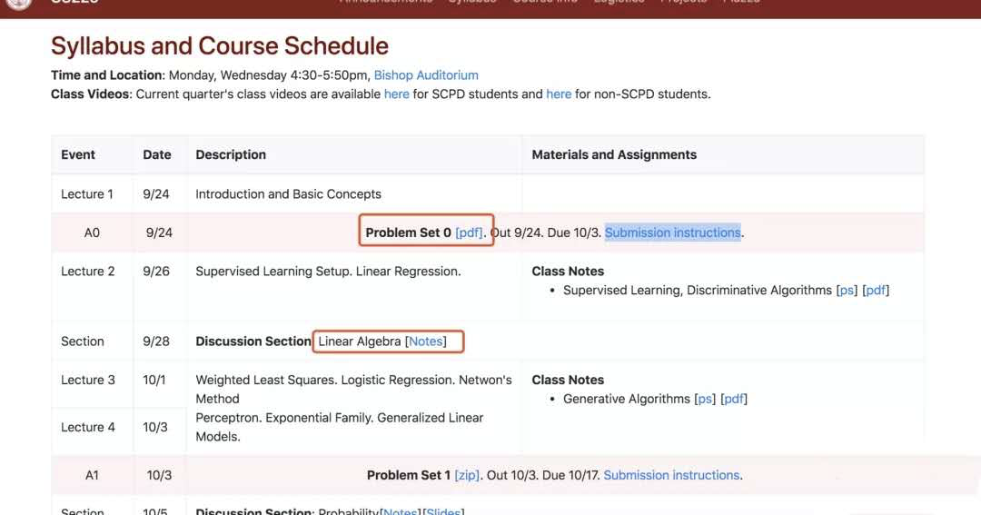Open Supervised Learning notes in ps format
The width and height of the screenshot is (981, 515).
tap(847, 291)
